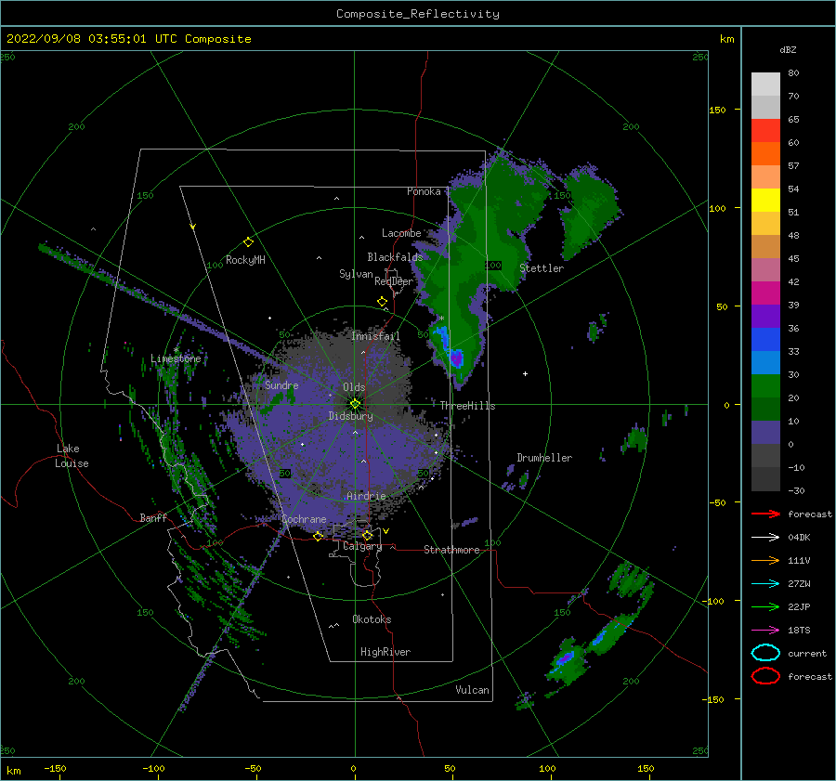Click the Airdrie label
The width and height of the screenshot is (836, 781).
[366, 496]
